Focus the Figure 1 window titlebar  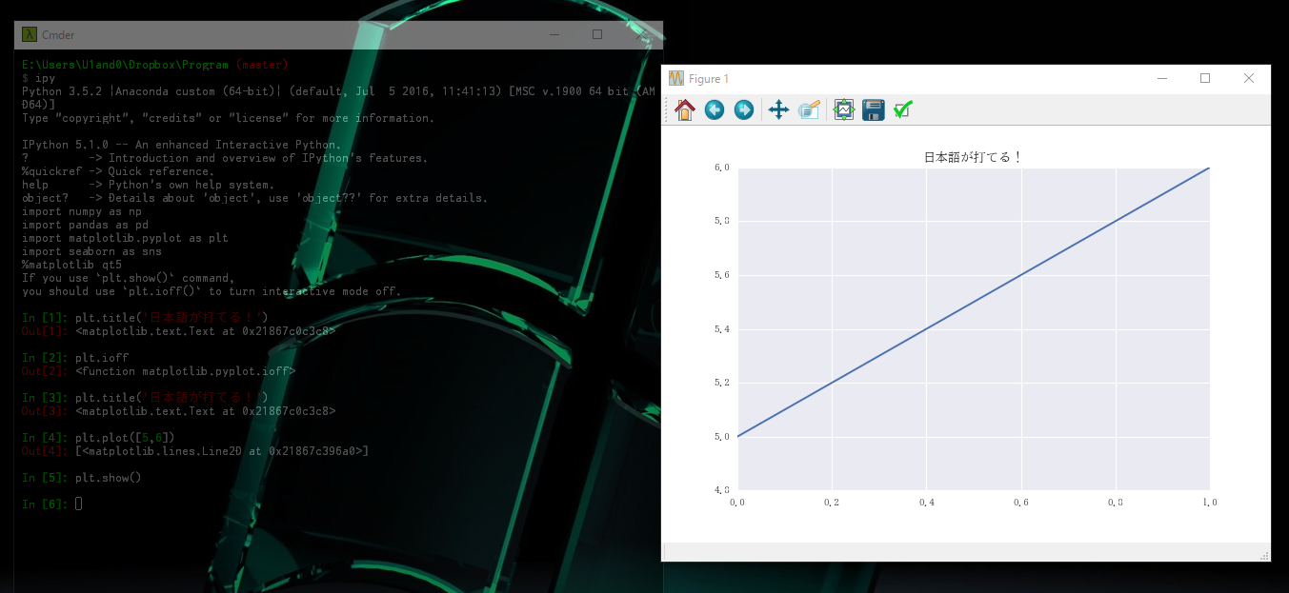pyautogui.click(x=953, y=78)
